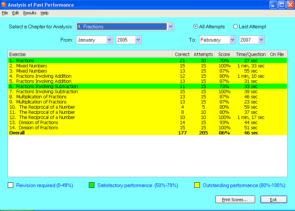Image resolution: width=295 pixels, height=211 pixels.
Task: Expand the From month dropdown
Action: point(109,40)
